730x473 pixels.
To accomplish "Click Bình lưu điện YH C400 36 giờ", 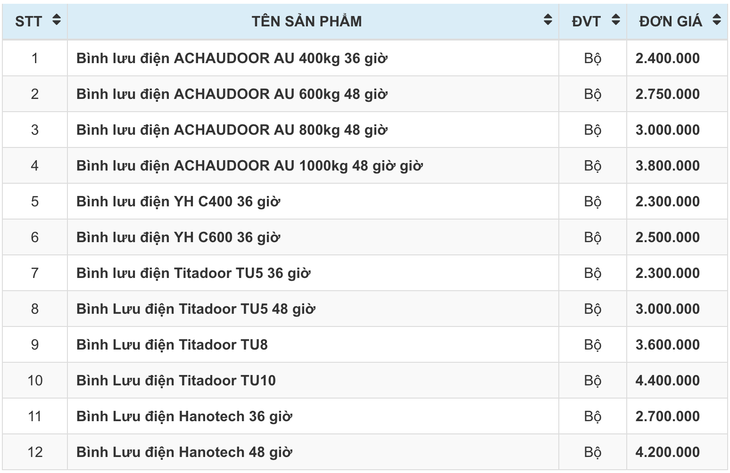I will [x=178, y=202].
